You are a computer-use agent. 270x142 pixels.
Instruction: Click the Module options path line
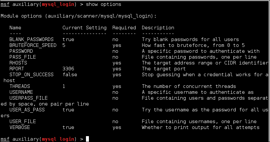tap(79, 16)
